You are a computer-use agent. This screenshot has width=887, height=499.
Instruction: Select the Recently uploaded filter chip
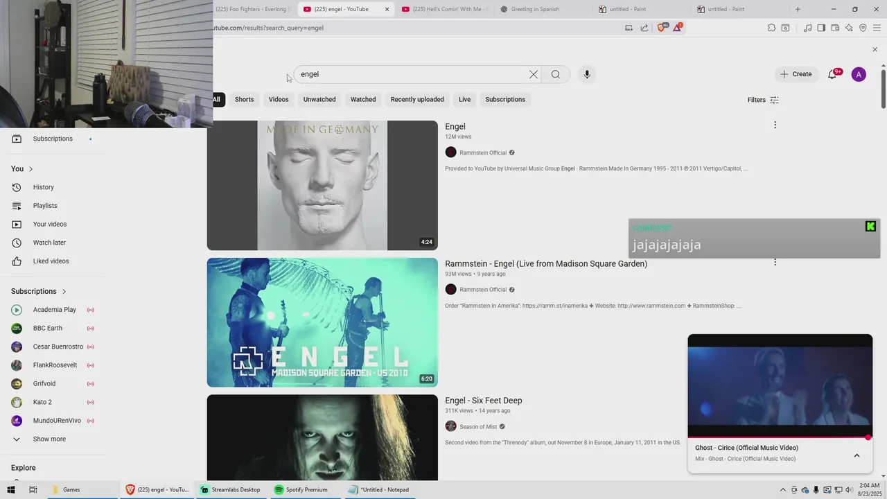(417, 99)
